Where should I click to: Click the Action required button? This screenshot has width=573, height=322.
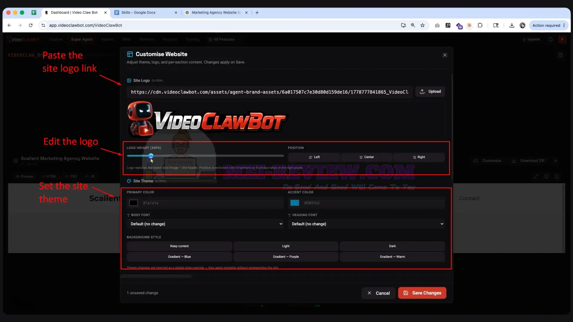(549, 25)
